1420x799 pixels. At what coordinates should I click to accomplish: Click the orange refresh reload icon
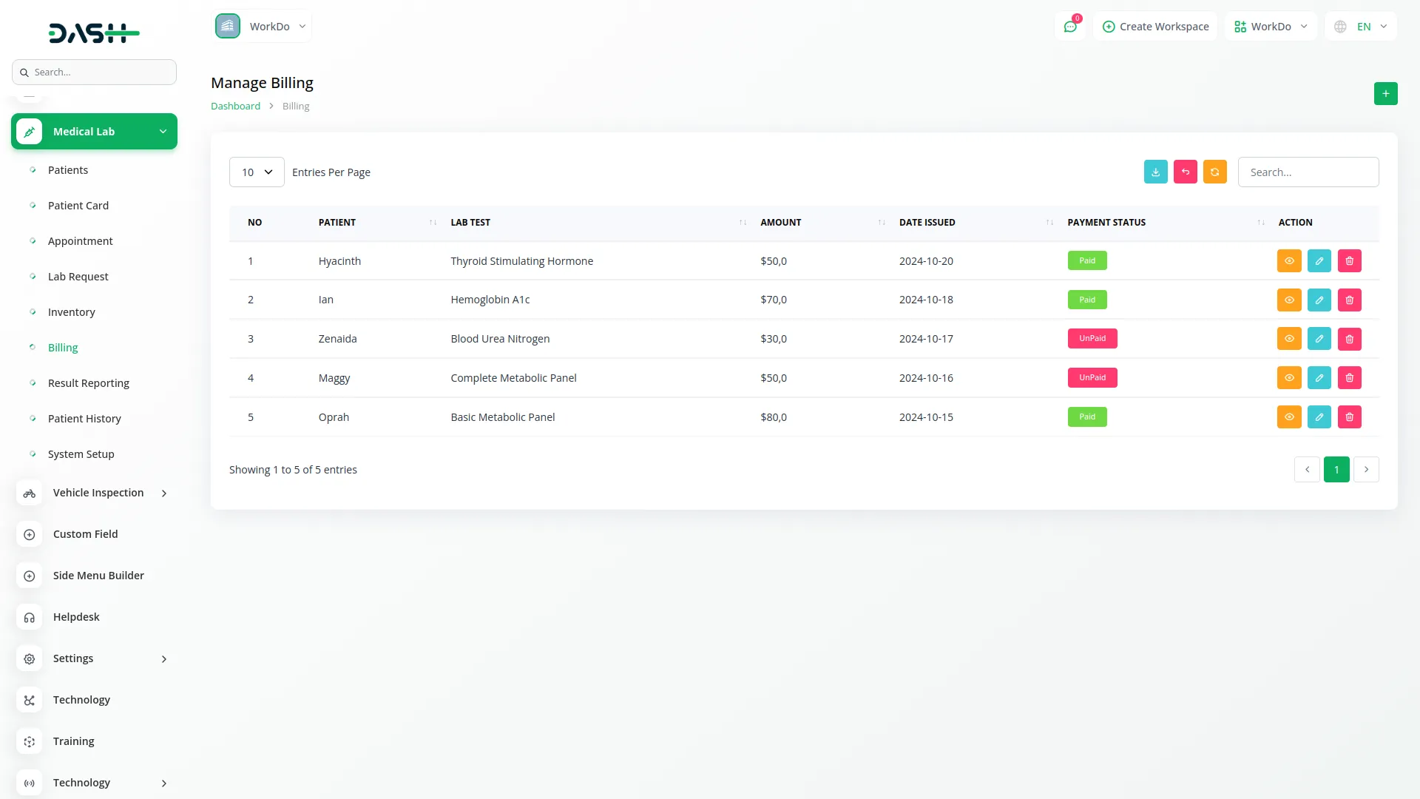tap(1214, 172)
